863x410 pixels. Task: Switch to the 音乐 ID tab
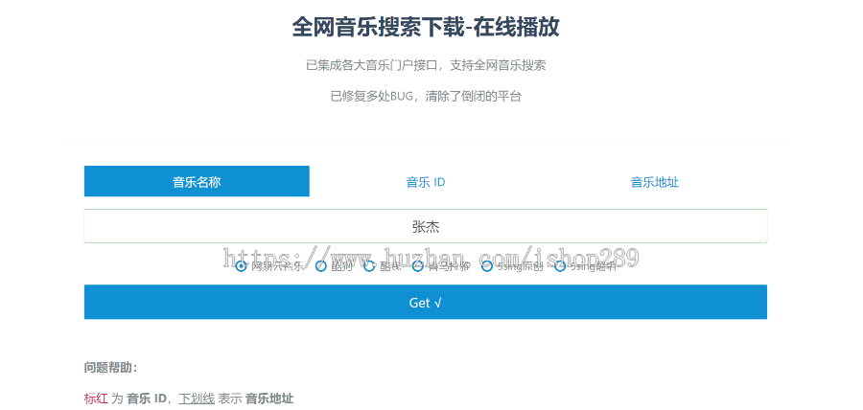point(426,182)
